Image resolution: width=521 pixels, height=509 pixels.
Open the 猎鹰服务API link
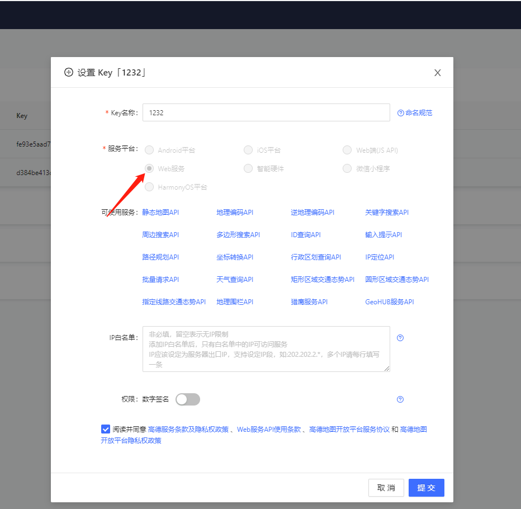[309, 302]
